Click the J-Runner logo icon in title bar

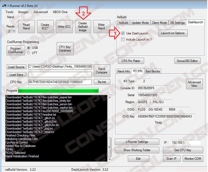(4, 6)
